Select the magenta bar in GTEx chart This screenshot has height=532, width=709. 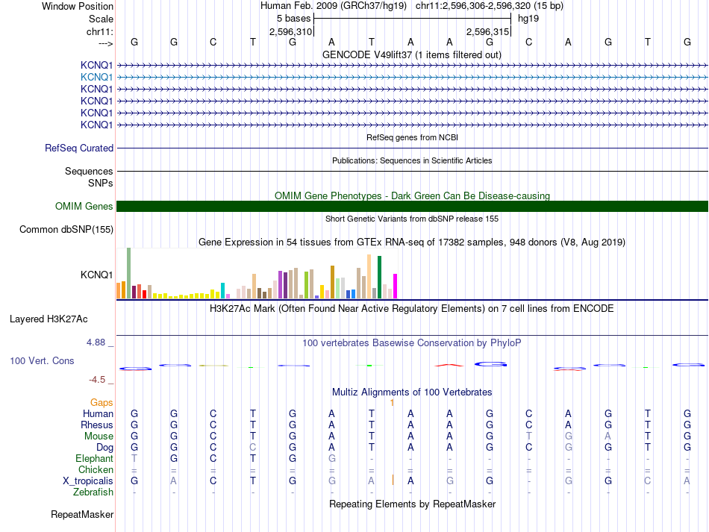(x=395, y=286)
